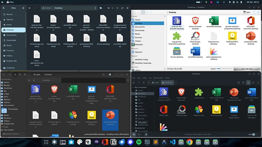The image size is (262, 147).
Task: Select PlayOnLinux icon in Nemo window
Action: pyautogui.click(x=199, y=109)
